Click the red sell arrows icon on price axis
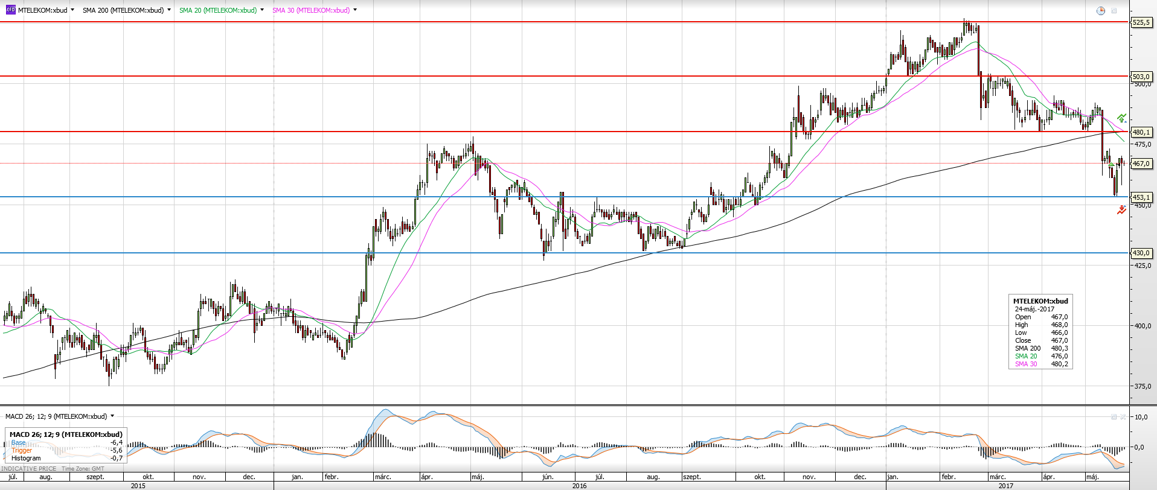Screen dimensions: 1157x490 pos(1121,210)
